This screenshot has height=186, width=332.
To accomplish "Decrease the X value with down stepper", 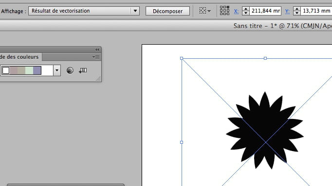I will coord(246,13).
